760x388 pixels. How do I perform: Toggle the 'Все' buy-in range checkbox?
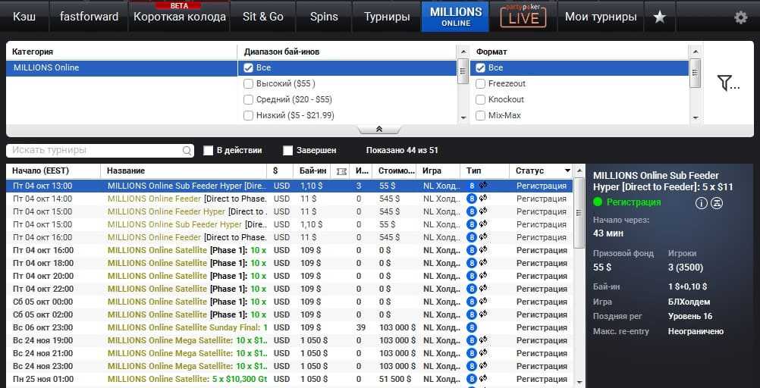tap(248, 67)
